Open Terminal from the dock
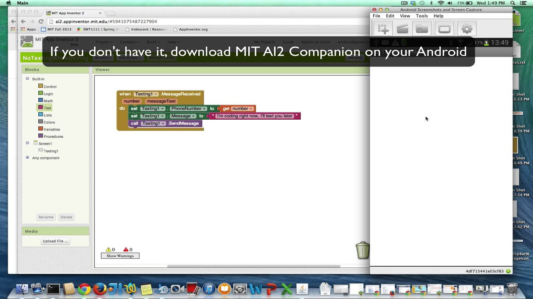Image resolution: width=533 pixels, height=299 pixels. (x=53, y=289)
